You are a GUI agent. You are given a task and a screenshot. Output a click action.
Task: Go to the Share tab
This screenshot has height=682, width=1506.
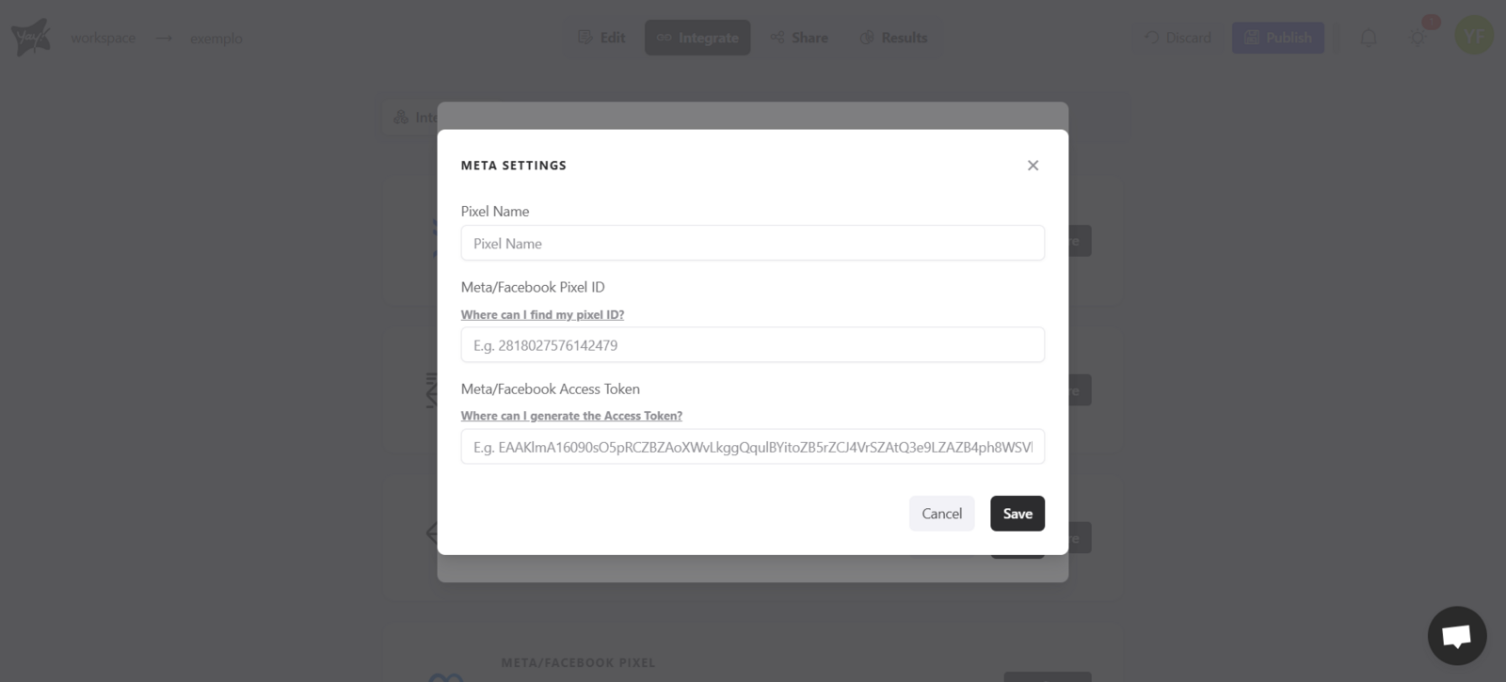pos(799,38)
